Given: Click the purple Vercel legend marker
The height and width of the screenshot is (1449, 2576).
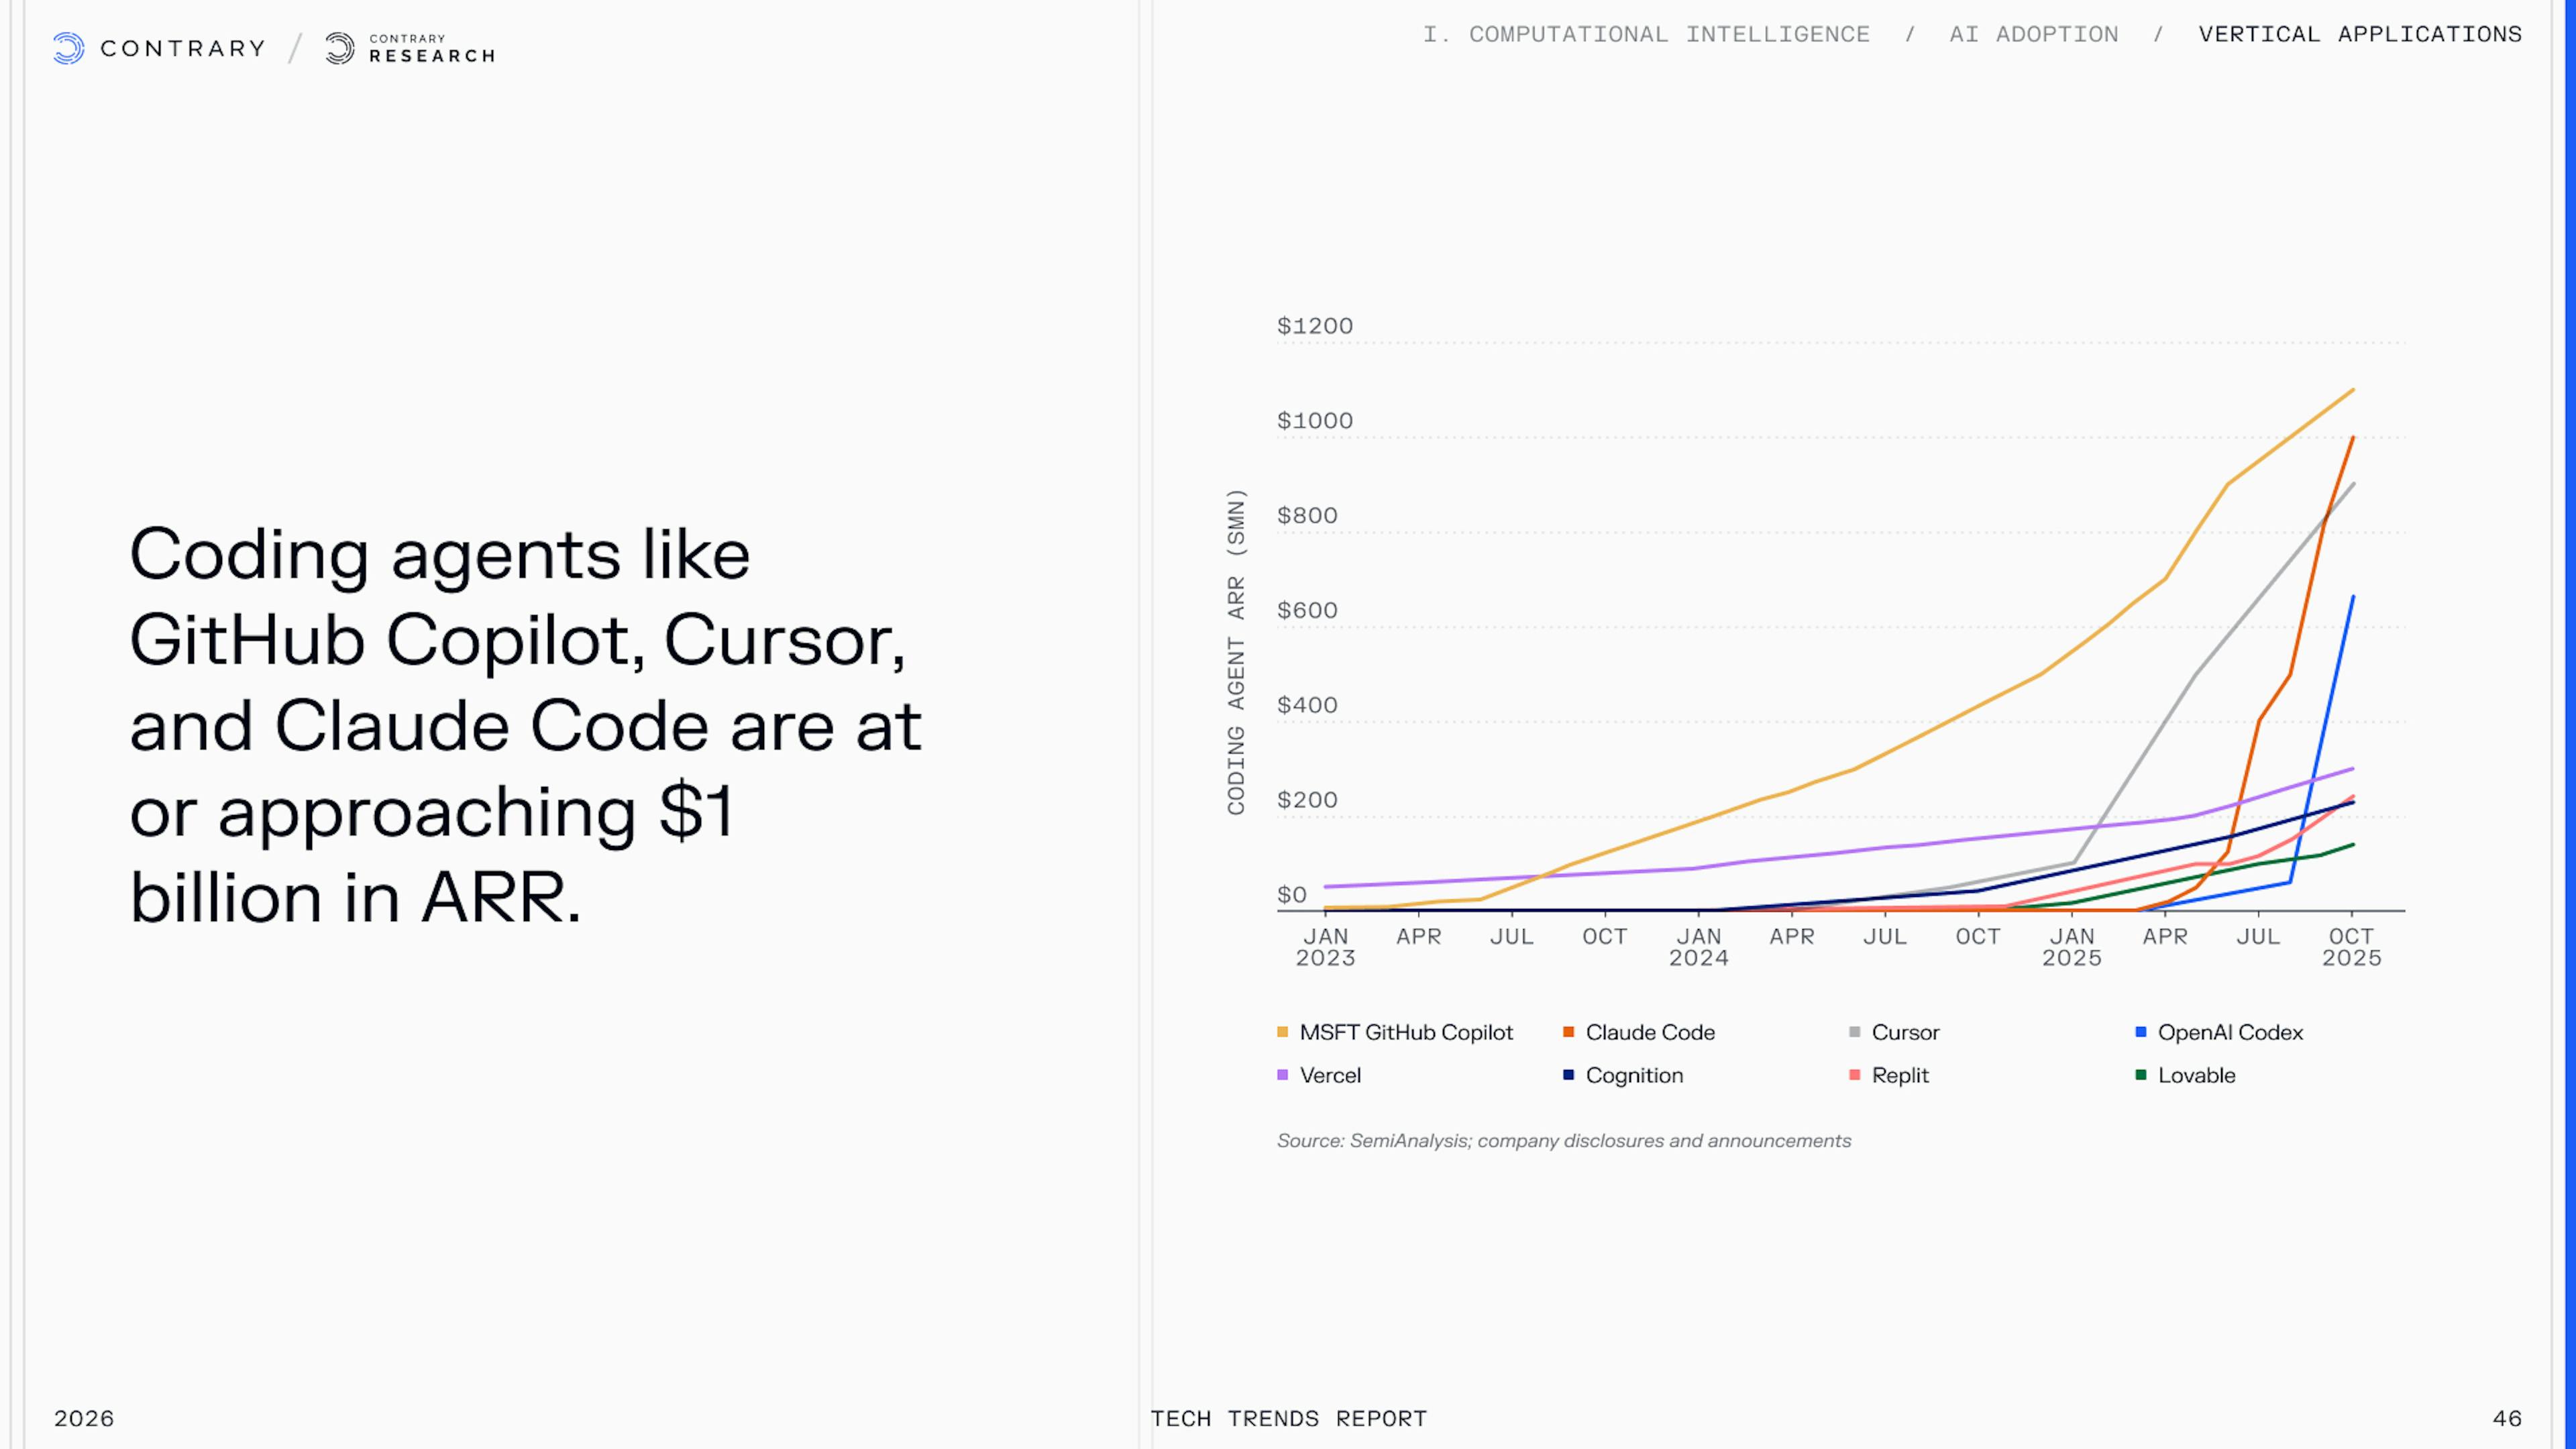Looking at the screenshot, I should (1283, 1075).
